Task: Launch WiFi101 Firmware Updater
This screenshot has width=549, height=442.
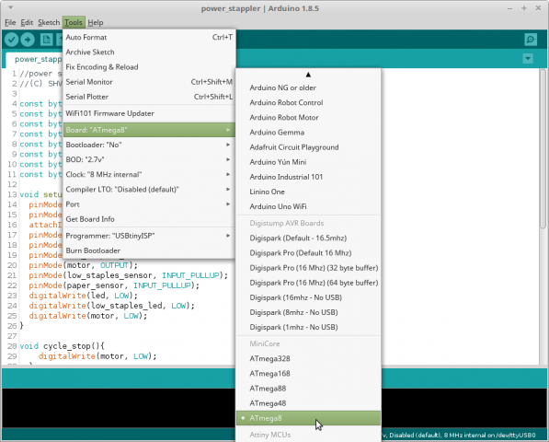Action: 149,113
